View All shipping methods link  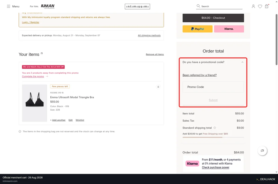tap(149, 35)
